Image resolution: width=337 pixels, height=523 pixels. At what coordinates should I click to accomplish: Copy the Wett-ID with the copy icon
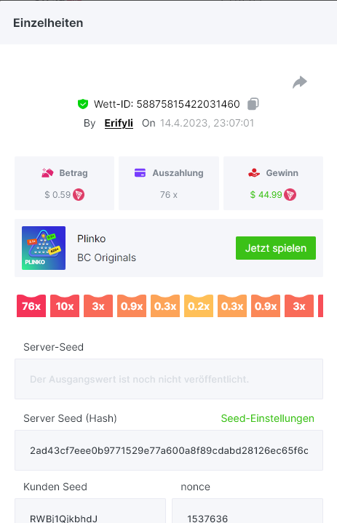click(253, 104)
